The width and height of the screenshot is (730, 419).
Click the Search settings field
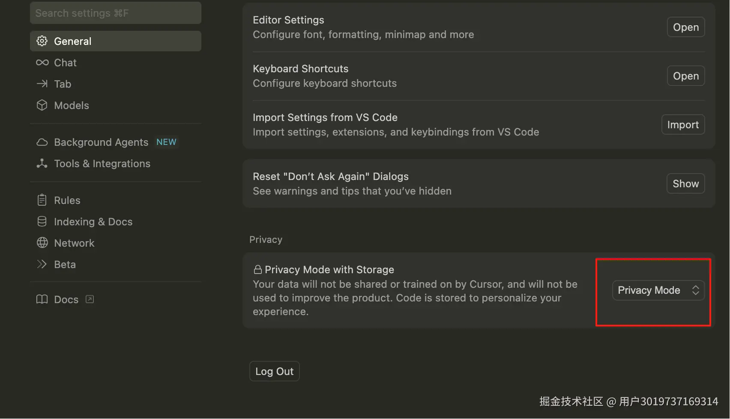pos(115,13)
